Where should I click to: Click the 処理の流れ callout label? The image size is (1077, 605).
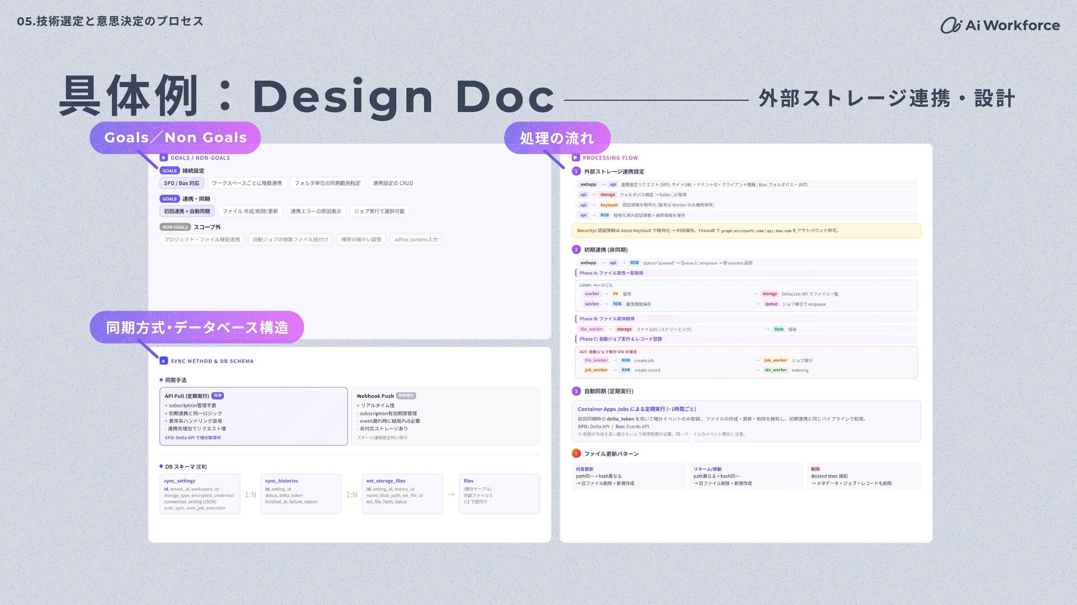(556, 138)
